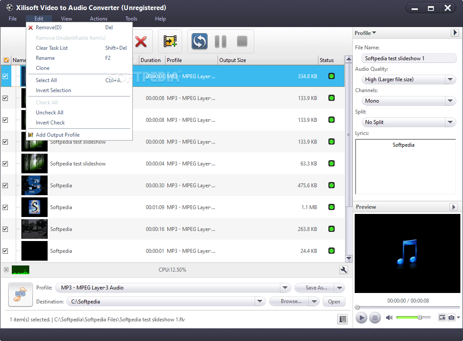This screenshot has width=463, height=341.
Task: Start conversion with the blue Convert icon
Action: (x=199, y=41)
